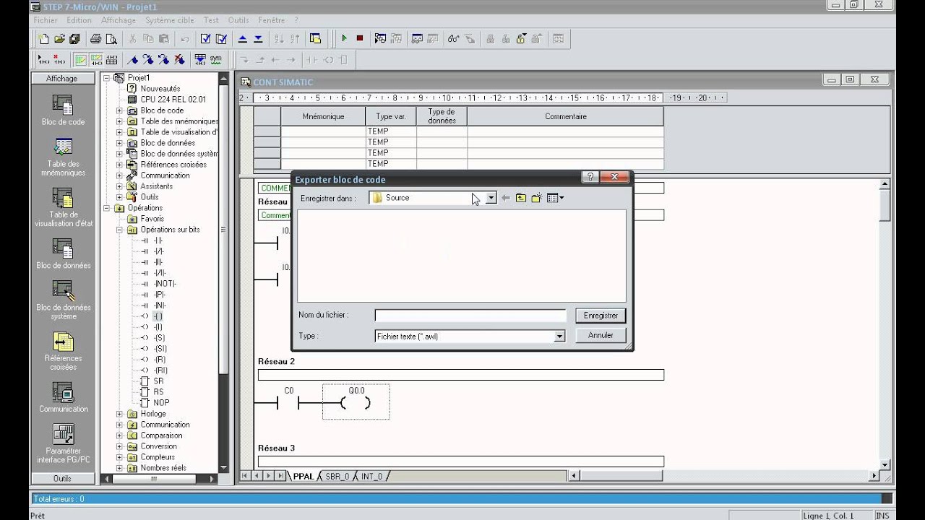Screen dimensions: 925x520
Task: Click the vertical scrollbar of the ladder editor
Action: tap(885, 325)
